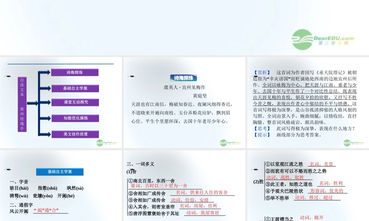The image size is (369, 221).
Task: Click the 【思考】 label
Action: pos(262,129)
